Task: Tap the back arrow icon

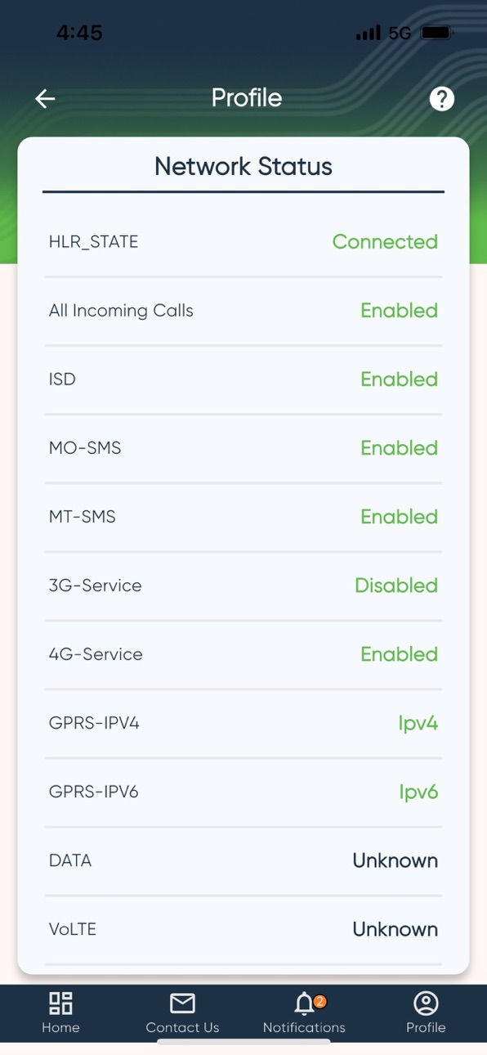Action: (x=45, y=99)
